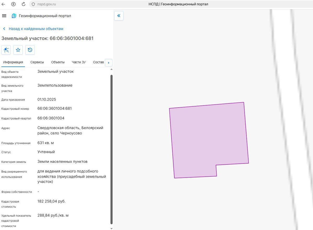Open the Сервисы tab
Viewport: 313px width, 230px height.
coord(37,62)
